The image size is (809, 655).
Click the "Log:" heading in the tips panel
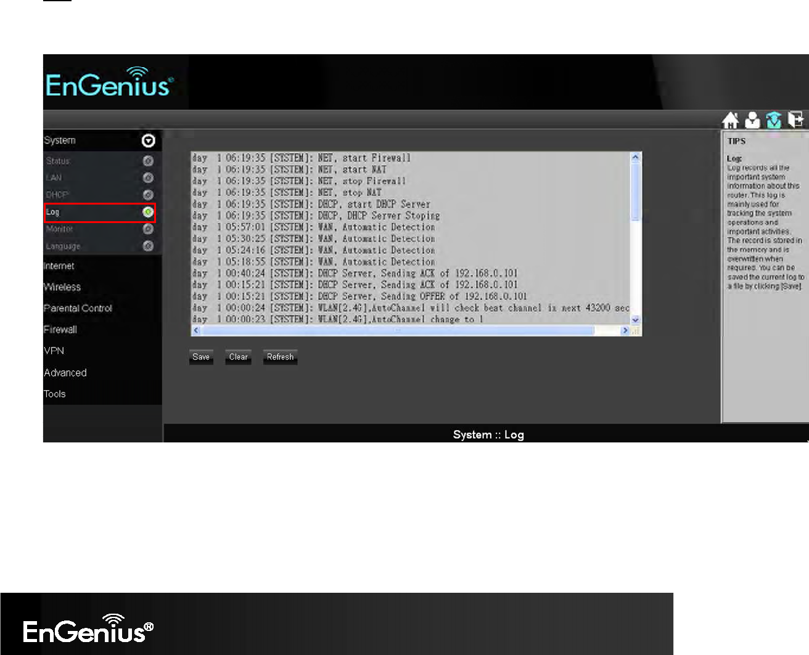point(734,158)
